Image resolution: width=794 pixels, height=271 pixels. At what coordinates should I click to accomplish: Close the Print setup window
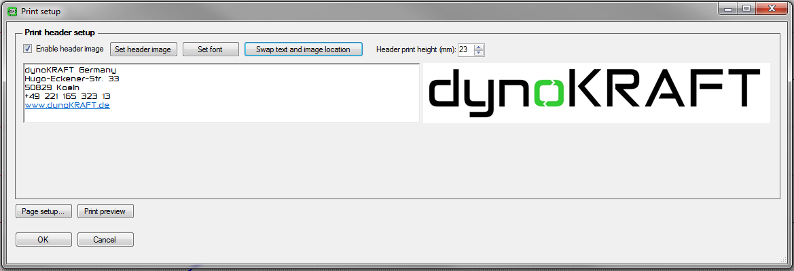point(771,8)
